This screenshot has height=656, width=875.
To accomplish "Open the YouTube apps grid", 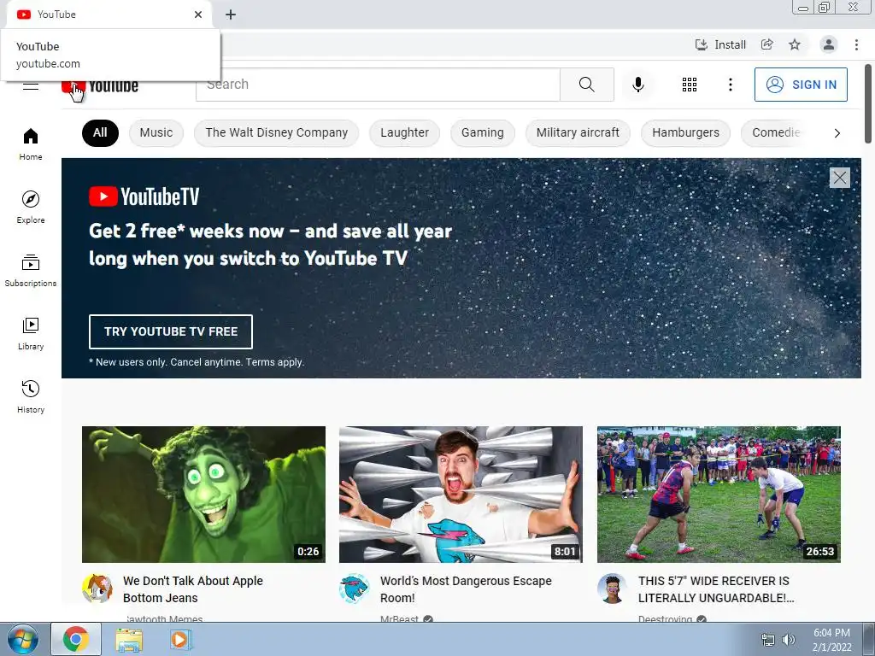I will pos(690,85).
